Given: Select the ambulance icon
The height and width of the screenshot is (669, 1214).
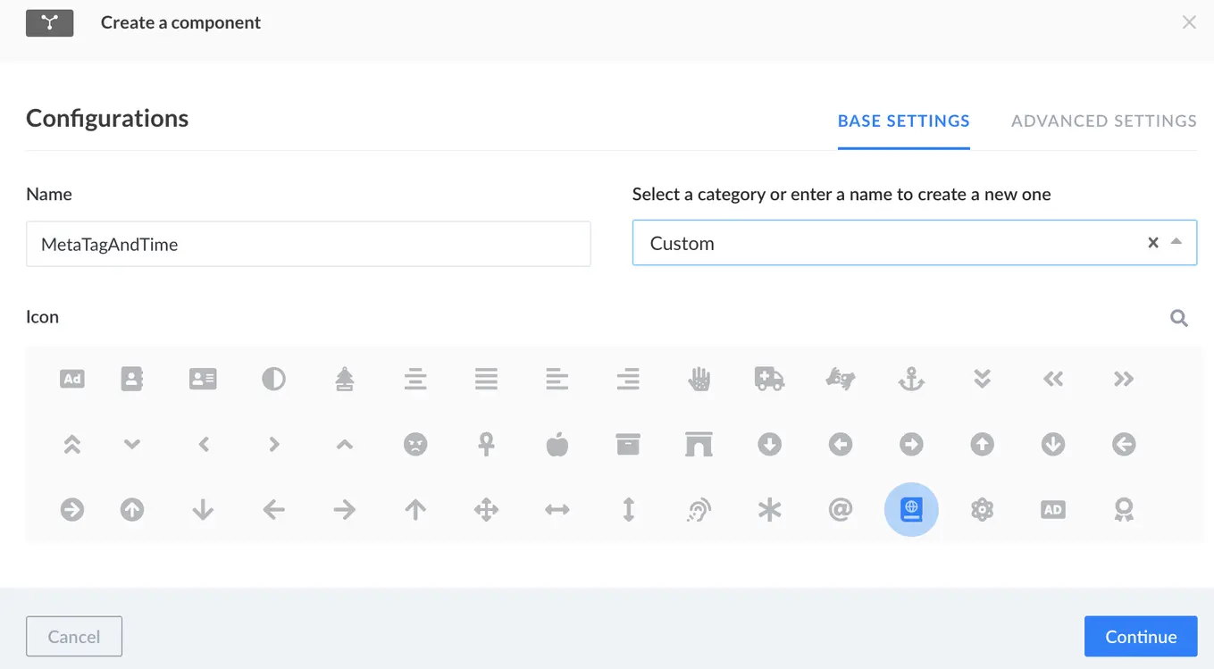Looking at the screenshot, I should pos(769,378).
